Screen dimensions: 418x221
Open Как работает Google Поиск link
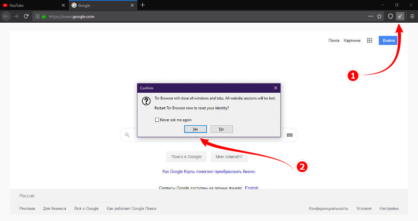click(x=131, y=209)
